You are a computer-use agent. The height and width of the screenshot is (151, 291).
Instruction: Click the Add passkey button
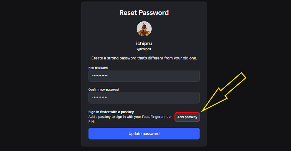[187, 117]
